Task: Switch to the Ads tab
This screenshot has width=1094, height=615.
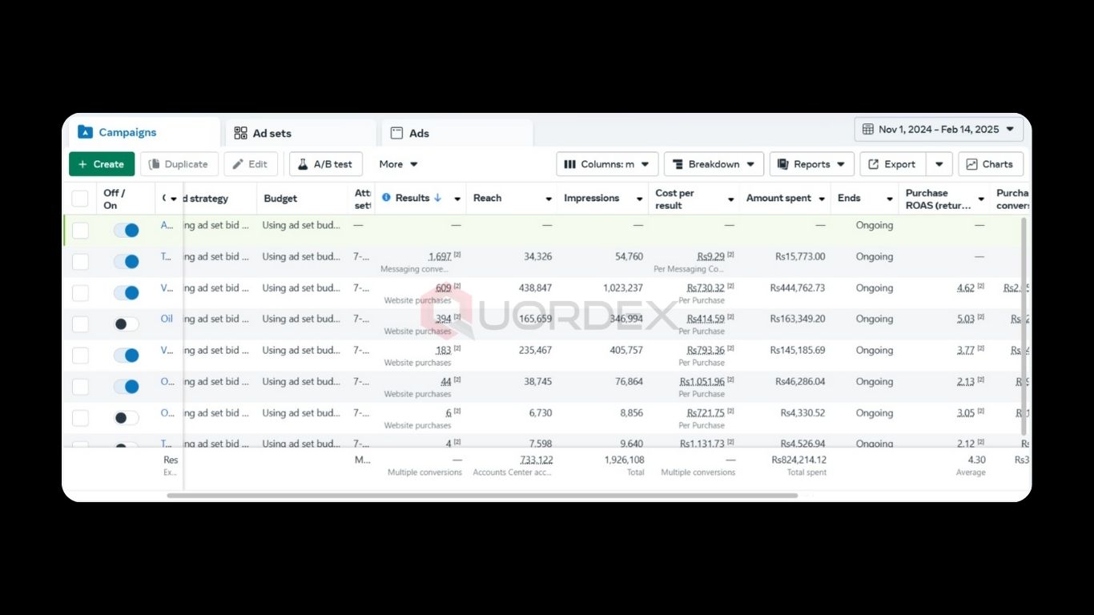Action: (x=418, y=134)
